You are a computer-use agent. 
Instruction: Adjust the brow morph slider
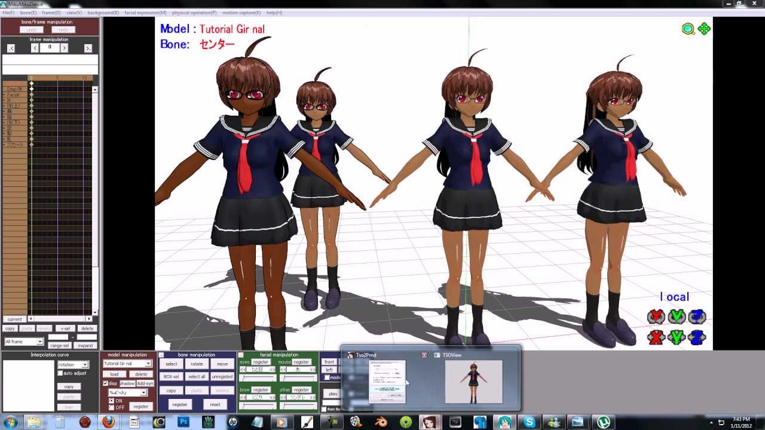pos(258,406)
